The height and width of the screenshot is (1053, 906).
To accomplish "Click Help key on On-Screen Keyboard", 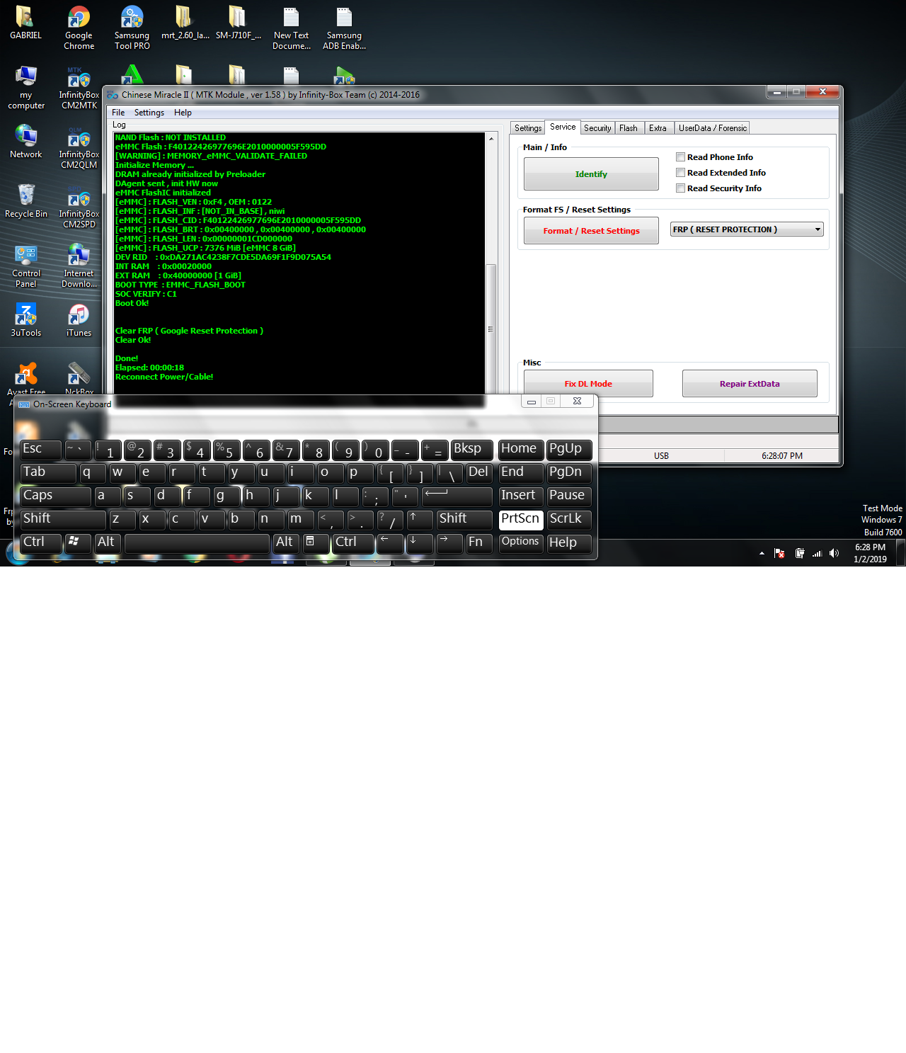I will pos(569,543).
